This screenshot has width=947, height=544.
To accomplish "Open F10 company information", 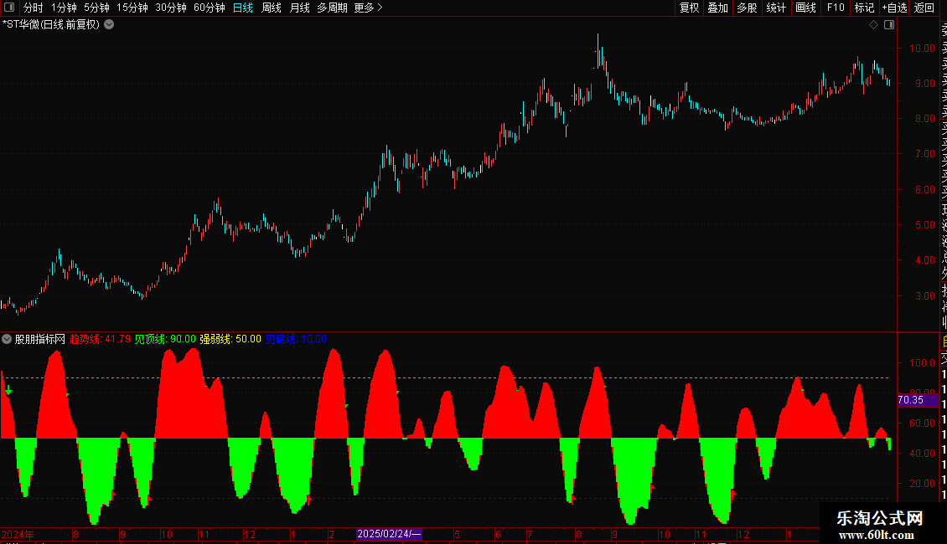I will (x=836, y=8).
